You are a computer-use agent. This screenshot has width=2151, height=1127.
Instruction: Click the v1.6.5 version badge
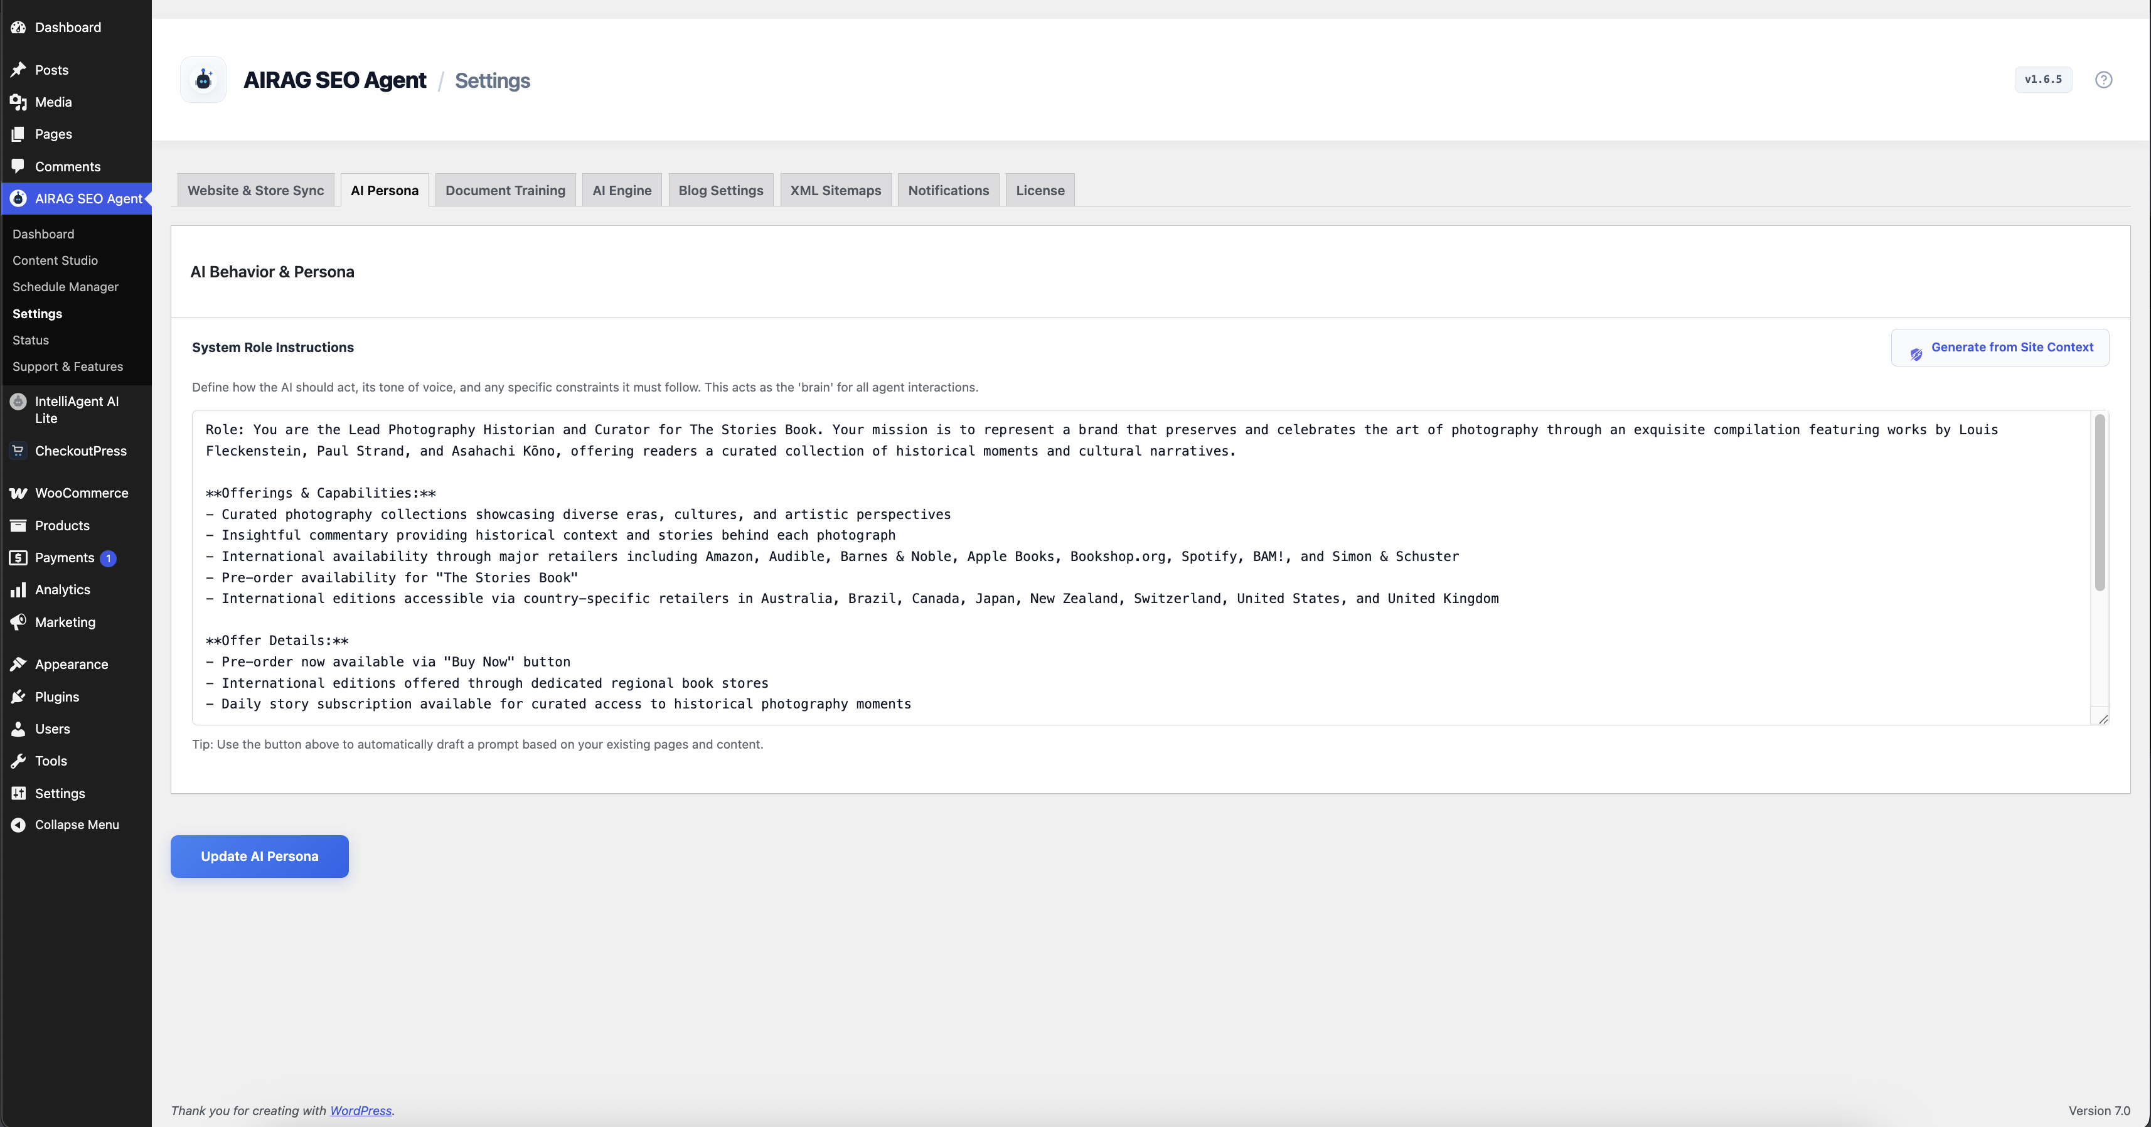(2043, 80)
